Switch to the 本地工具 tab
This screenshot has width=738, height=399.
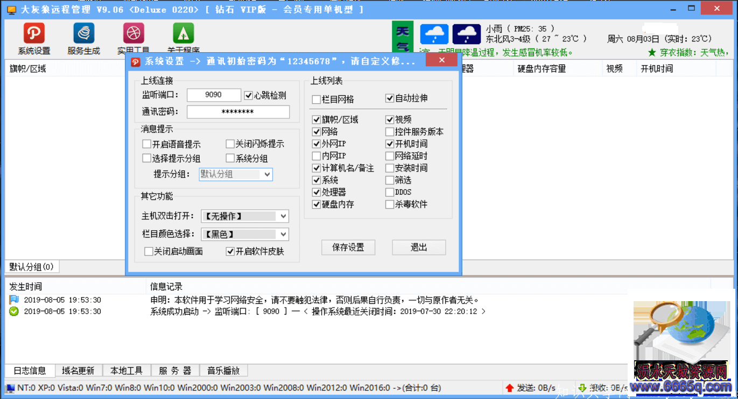[x=126, y=370]
